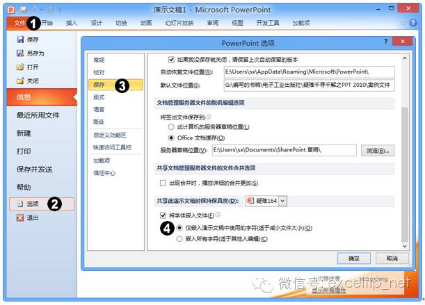Screen dimensions: 425x305
Task: Choose 打开 in the backstage menu
Action: tap(28, 67)
